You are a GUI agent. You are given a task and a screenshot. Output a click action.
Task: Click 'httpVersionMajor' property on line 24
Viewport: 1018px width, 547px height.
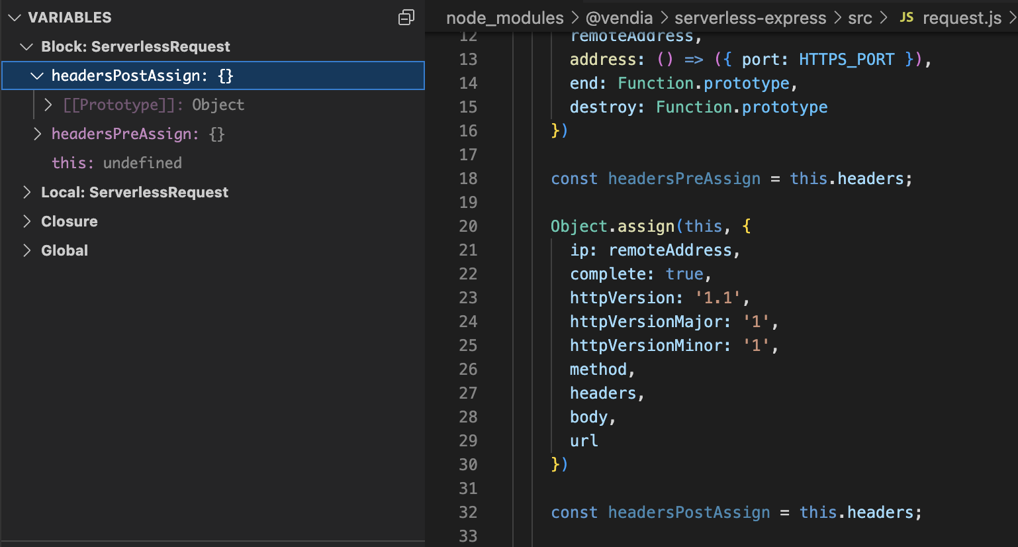click(x=646, y=322)
